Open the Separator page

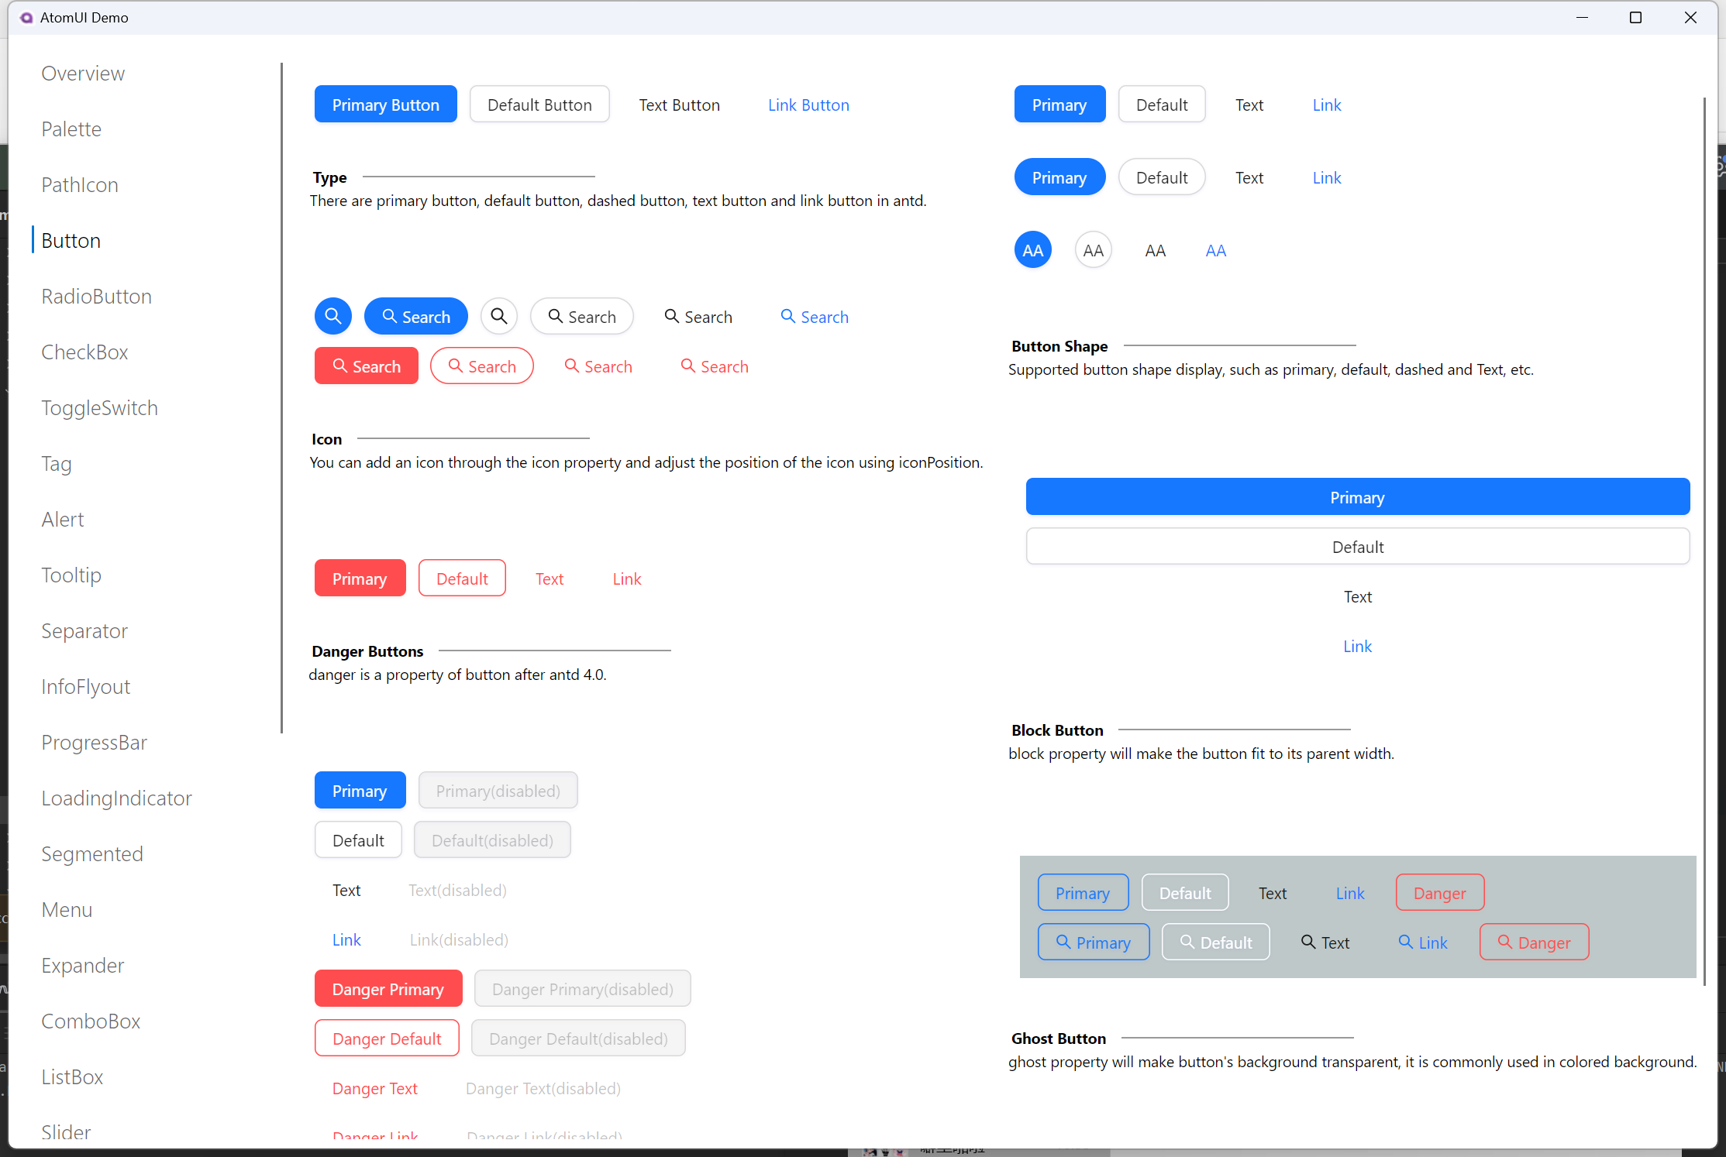pos(84,630)
